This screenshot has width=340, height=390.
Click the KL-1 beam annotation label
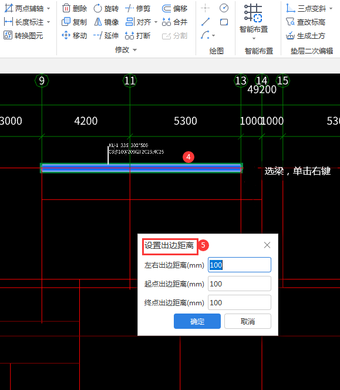point(136,148)
